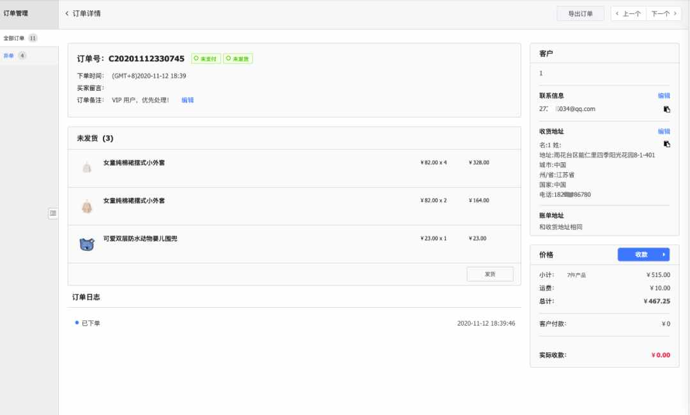Viewport: 690px width, 415px height.
Task: Go to previous order with 上一个
Action: coord(629,13)
